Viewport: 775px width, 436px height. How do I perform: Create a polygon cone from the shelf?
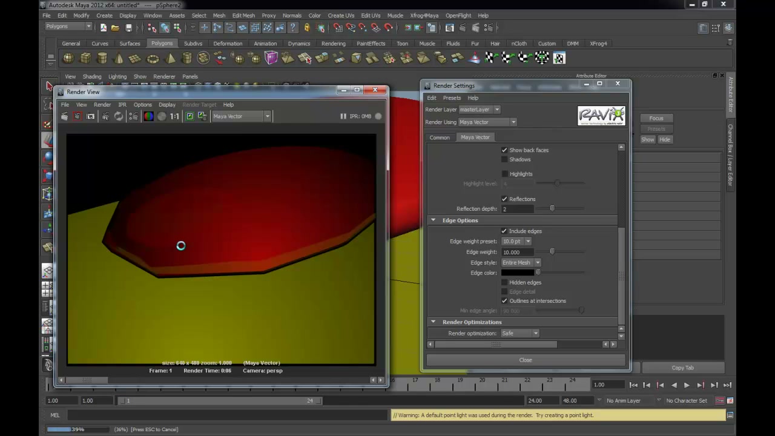click(x=119, y=58)
